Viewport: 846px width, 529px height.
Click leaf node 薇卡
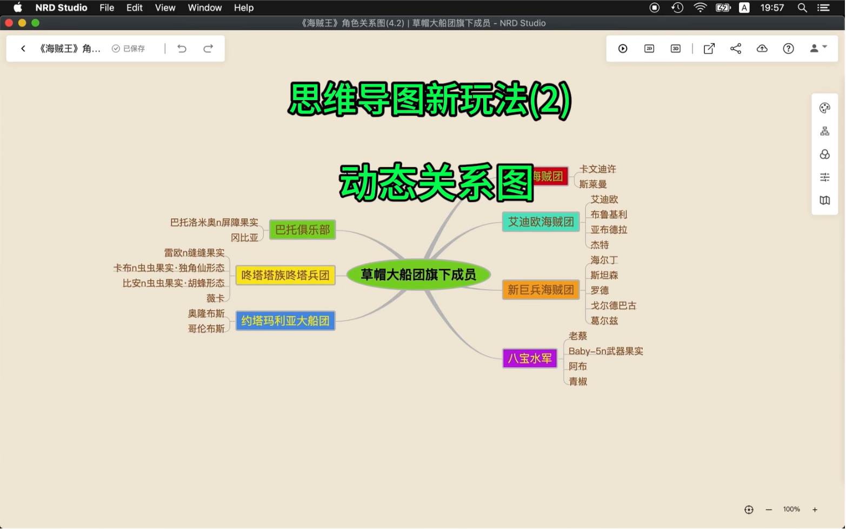pyautogui.click(x=216, y=298)
